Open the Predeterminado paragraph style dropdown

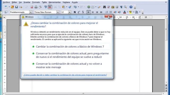click(x=31, y=12)
